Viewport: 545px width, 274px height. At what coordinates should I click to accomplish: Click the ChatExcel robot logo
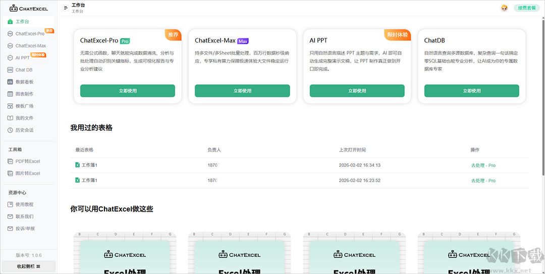pyautogui.click(x=14, y=8)
